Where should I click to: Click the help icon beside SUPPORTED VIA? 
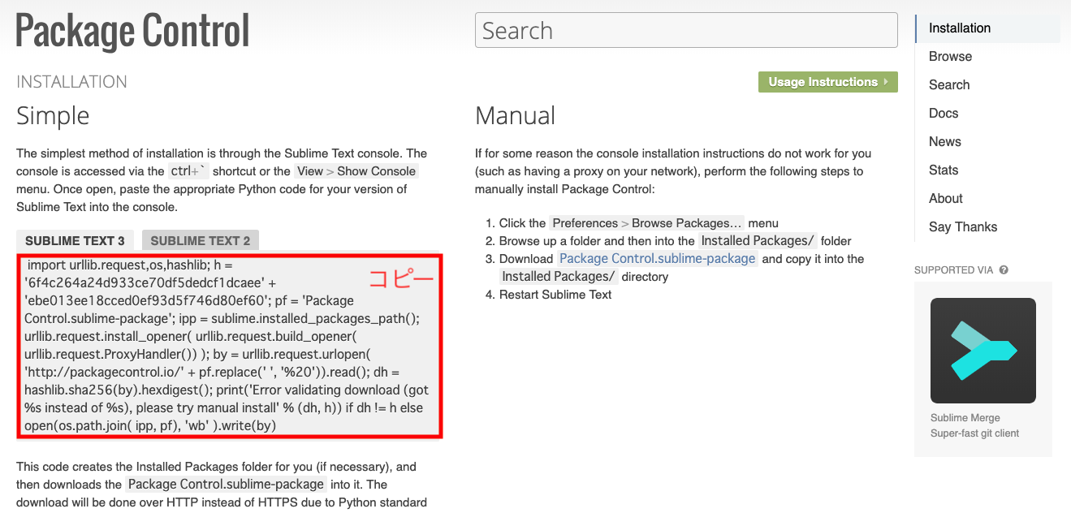1004,269
